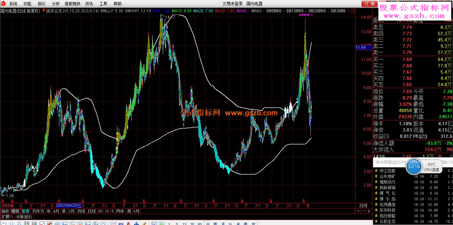Click the 卖一 price 7.70
The height and width of the screenshot is (225, 453).
407,52
